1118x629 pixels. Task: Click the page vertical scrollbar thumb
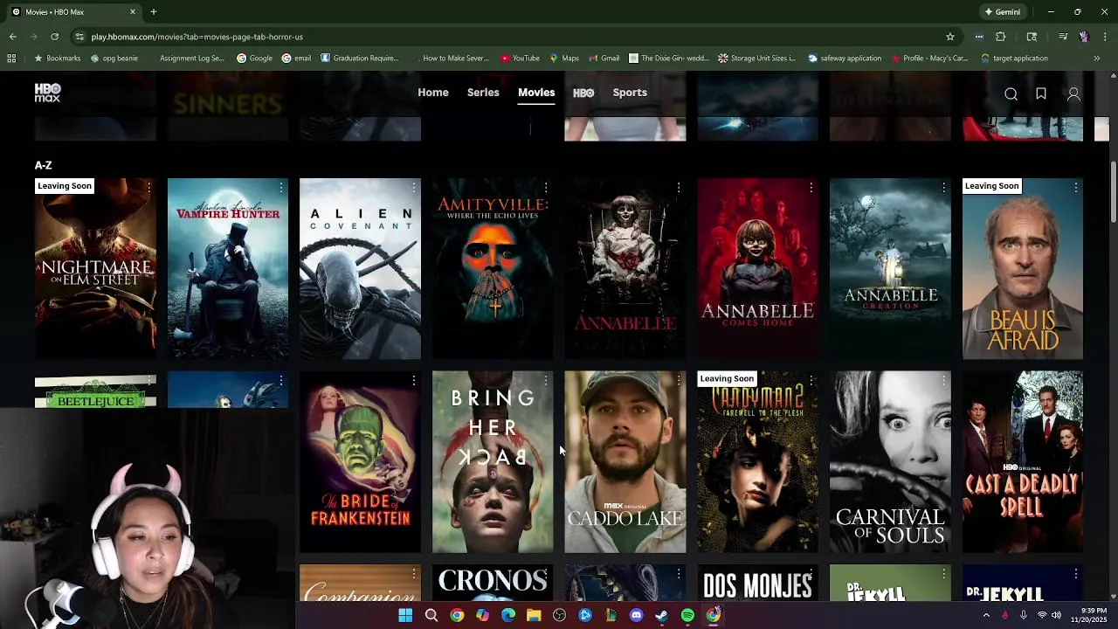tap(1113, 191)
